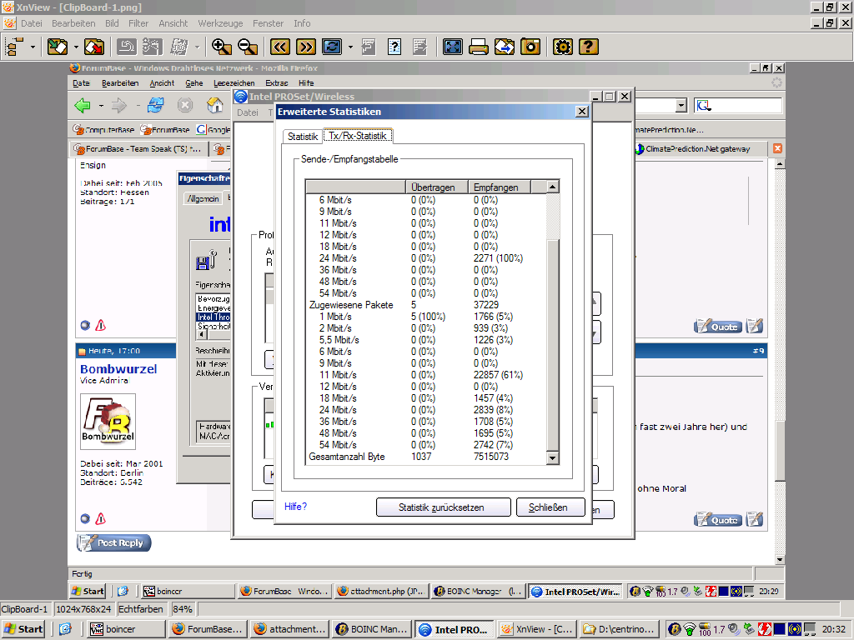The width and height of the screenshot is (854, 640).
Task: Click the Hilfe? link
Action: coord(296,507)
